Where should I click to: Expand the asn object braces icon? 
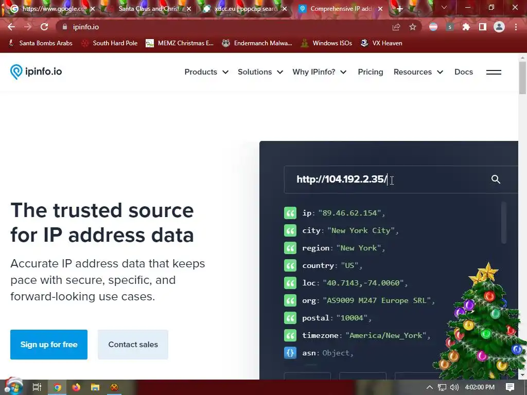(290, 353)
